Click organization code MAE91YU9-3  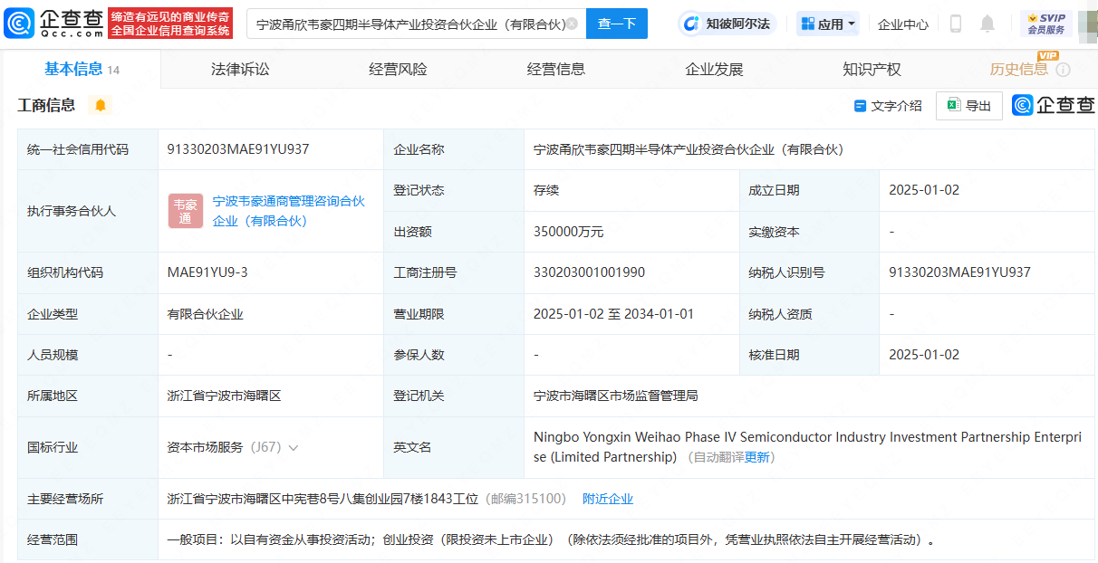point(207,272)
